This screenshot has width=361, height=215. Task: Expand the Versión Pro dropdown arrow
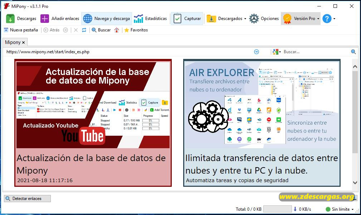318,19
